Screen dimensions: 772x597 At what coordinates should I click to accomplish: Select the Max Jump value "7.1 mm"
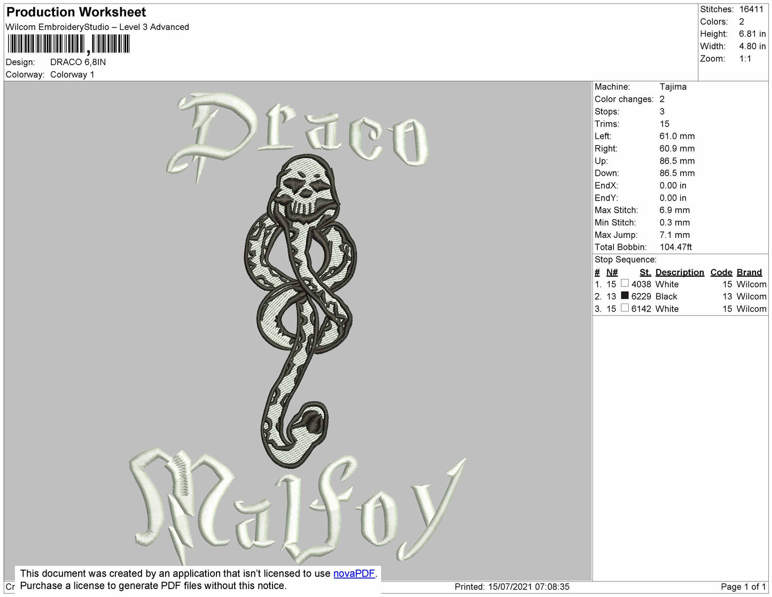(675, 235)
